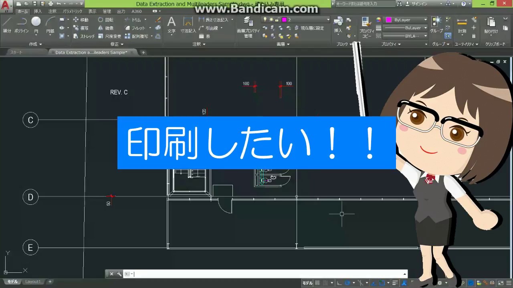Select the 線分 (Line) tool

[7, 25]
